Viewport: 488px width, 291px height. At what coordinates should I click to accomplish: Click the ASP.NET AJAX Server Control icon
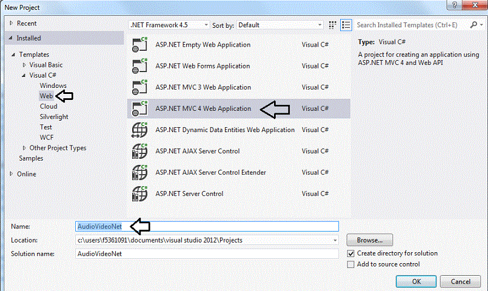pyautogui.click(x=139, y=151)
